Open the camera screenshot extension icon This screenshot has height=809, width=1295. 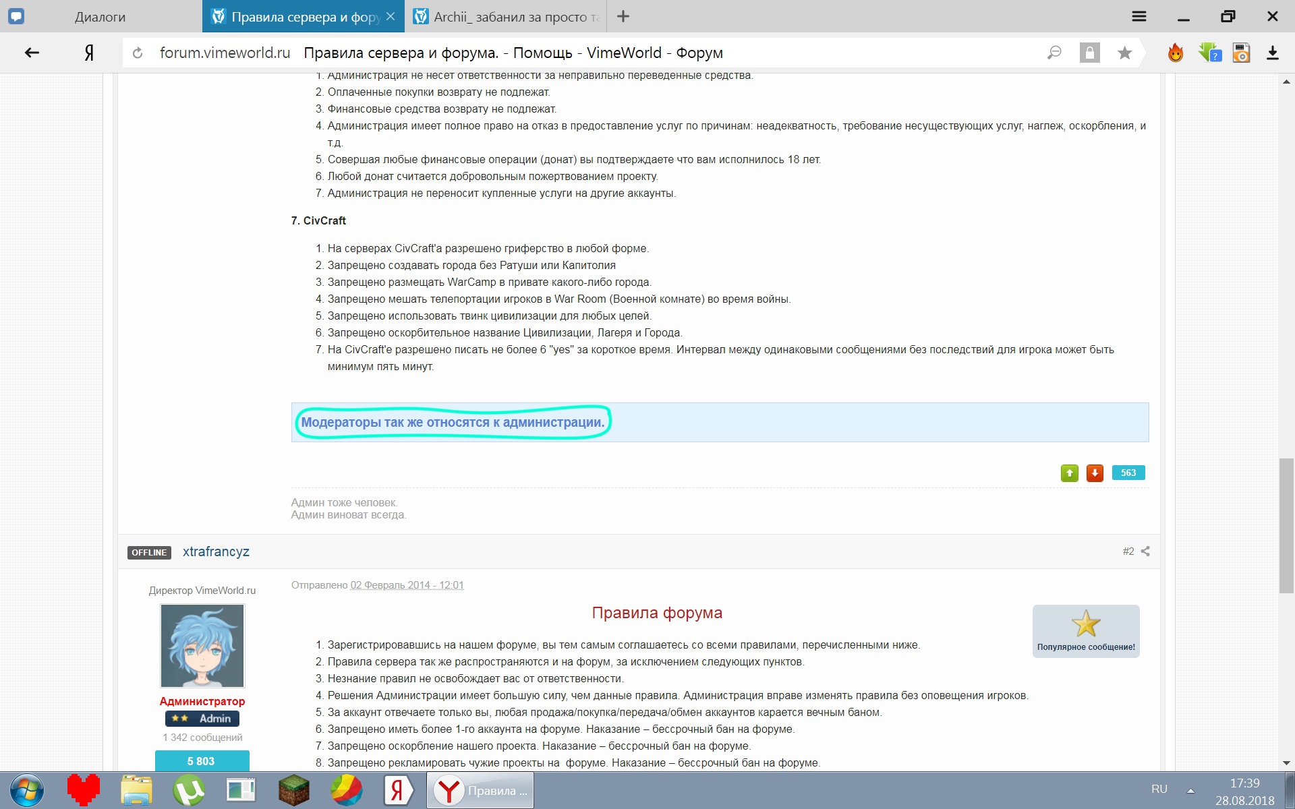pos(1241,53)
